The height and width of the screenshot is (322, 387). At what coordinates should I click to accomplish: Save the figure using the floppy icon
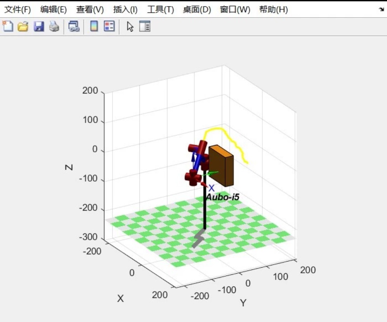pyautogui.click(x=39, y=27)
